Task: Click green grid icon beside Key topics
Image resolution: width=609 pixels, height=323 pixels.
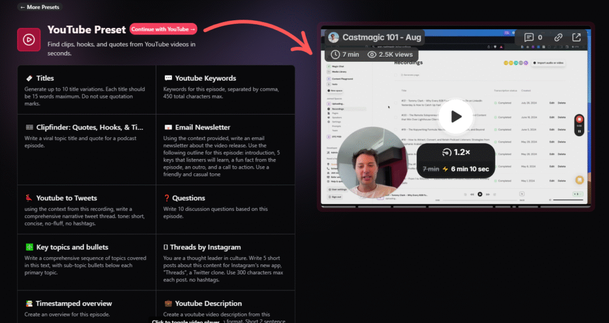Action: [x=29, y=247]
